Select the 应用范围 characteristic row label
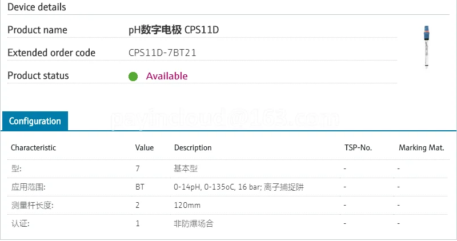457x241 pixels. pyautogui.click(x=28, y=187)
